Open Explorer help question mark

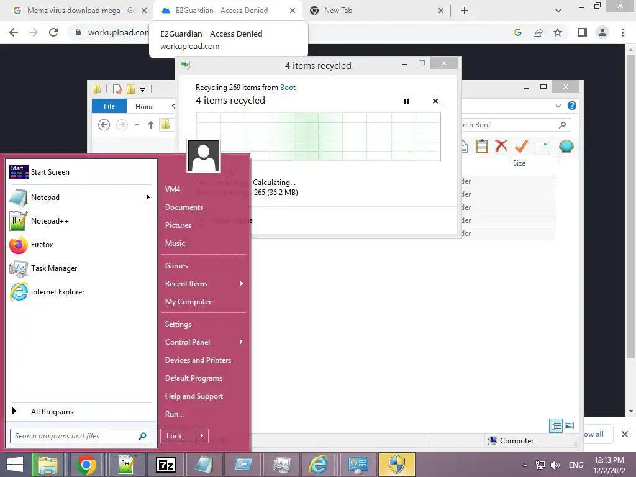click(572, 106)
